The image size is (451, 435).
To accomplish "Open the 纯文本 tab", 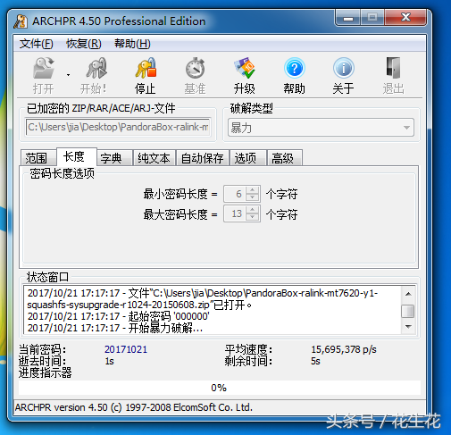I will (x=155, y=158).
